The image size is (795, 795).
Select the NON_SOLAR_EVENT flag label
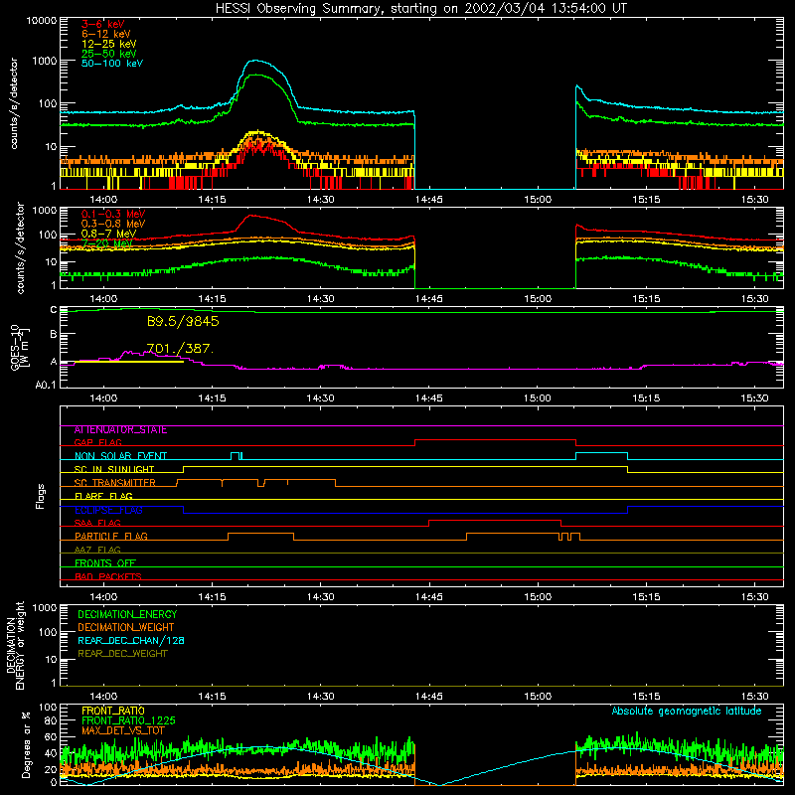120,456
